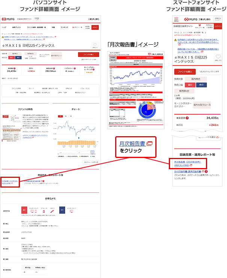Click the price line chart on the PC site
This screenshot has height=278, width=227.
[x=76, y=129]
